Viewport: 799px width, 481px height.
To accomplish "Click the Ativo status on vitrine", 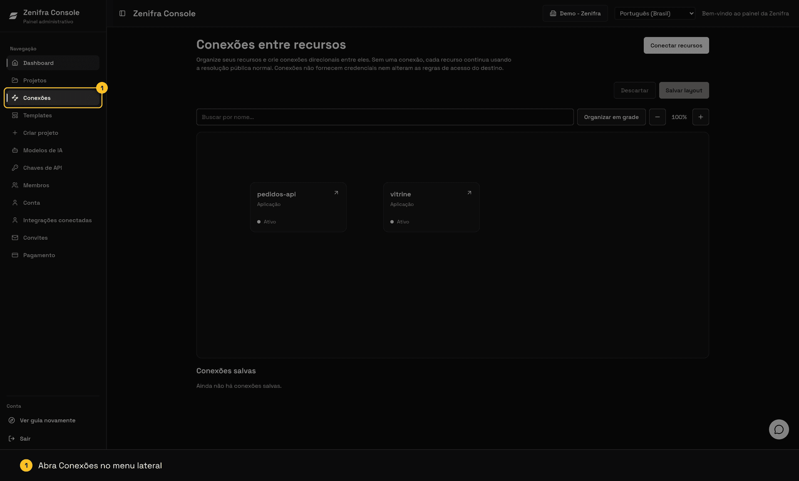I will (400, 222).
